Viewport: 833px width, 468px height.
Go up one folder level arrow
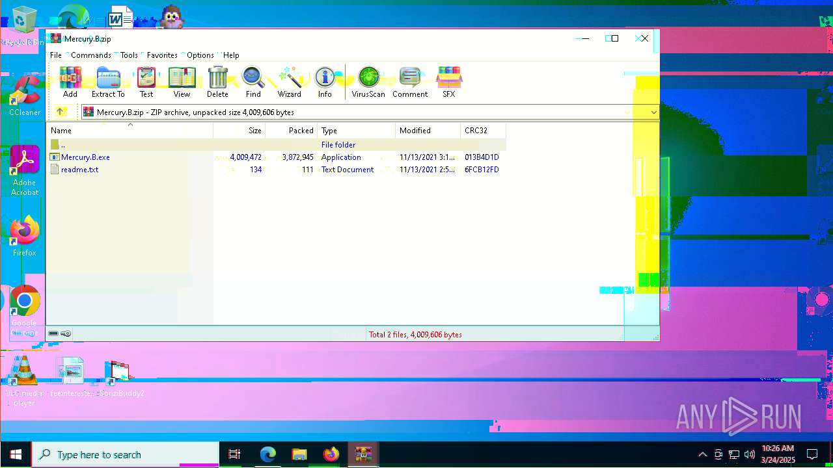[x=61, y=112]
